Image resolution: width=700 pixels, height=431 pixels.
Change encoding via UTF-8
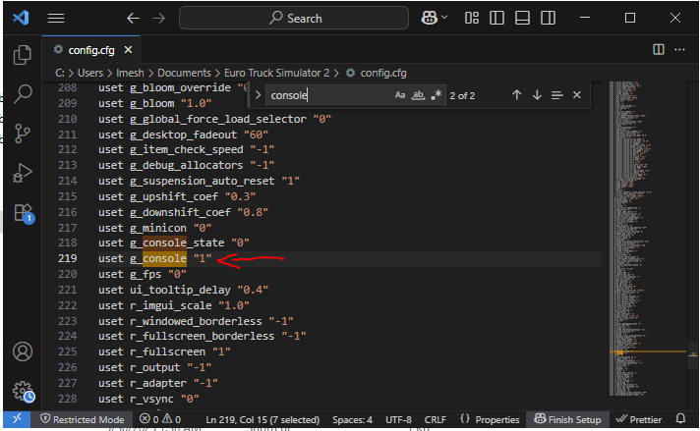click(398, 420)
